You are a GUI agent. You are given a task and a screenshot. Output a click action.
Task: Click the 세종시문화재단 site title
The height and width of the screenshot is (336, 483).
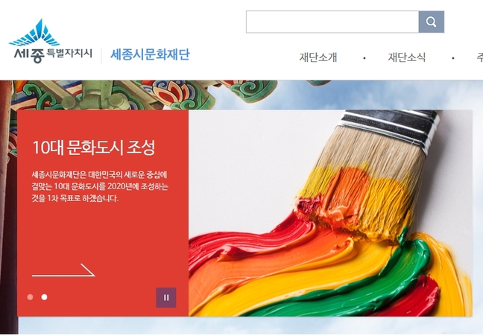(x=150, y=54)
